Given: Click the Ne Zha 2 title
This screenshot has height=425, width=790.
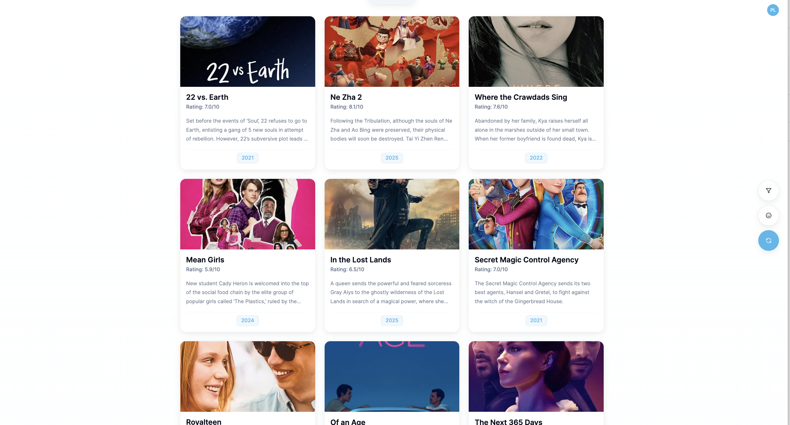Looking at the screenshot, I should click(x=346, y=97).
